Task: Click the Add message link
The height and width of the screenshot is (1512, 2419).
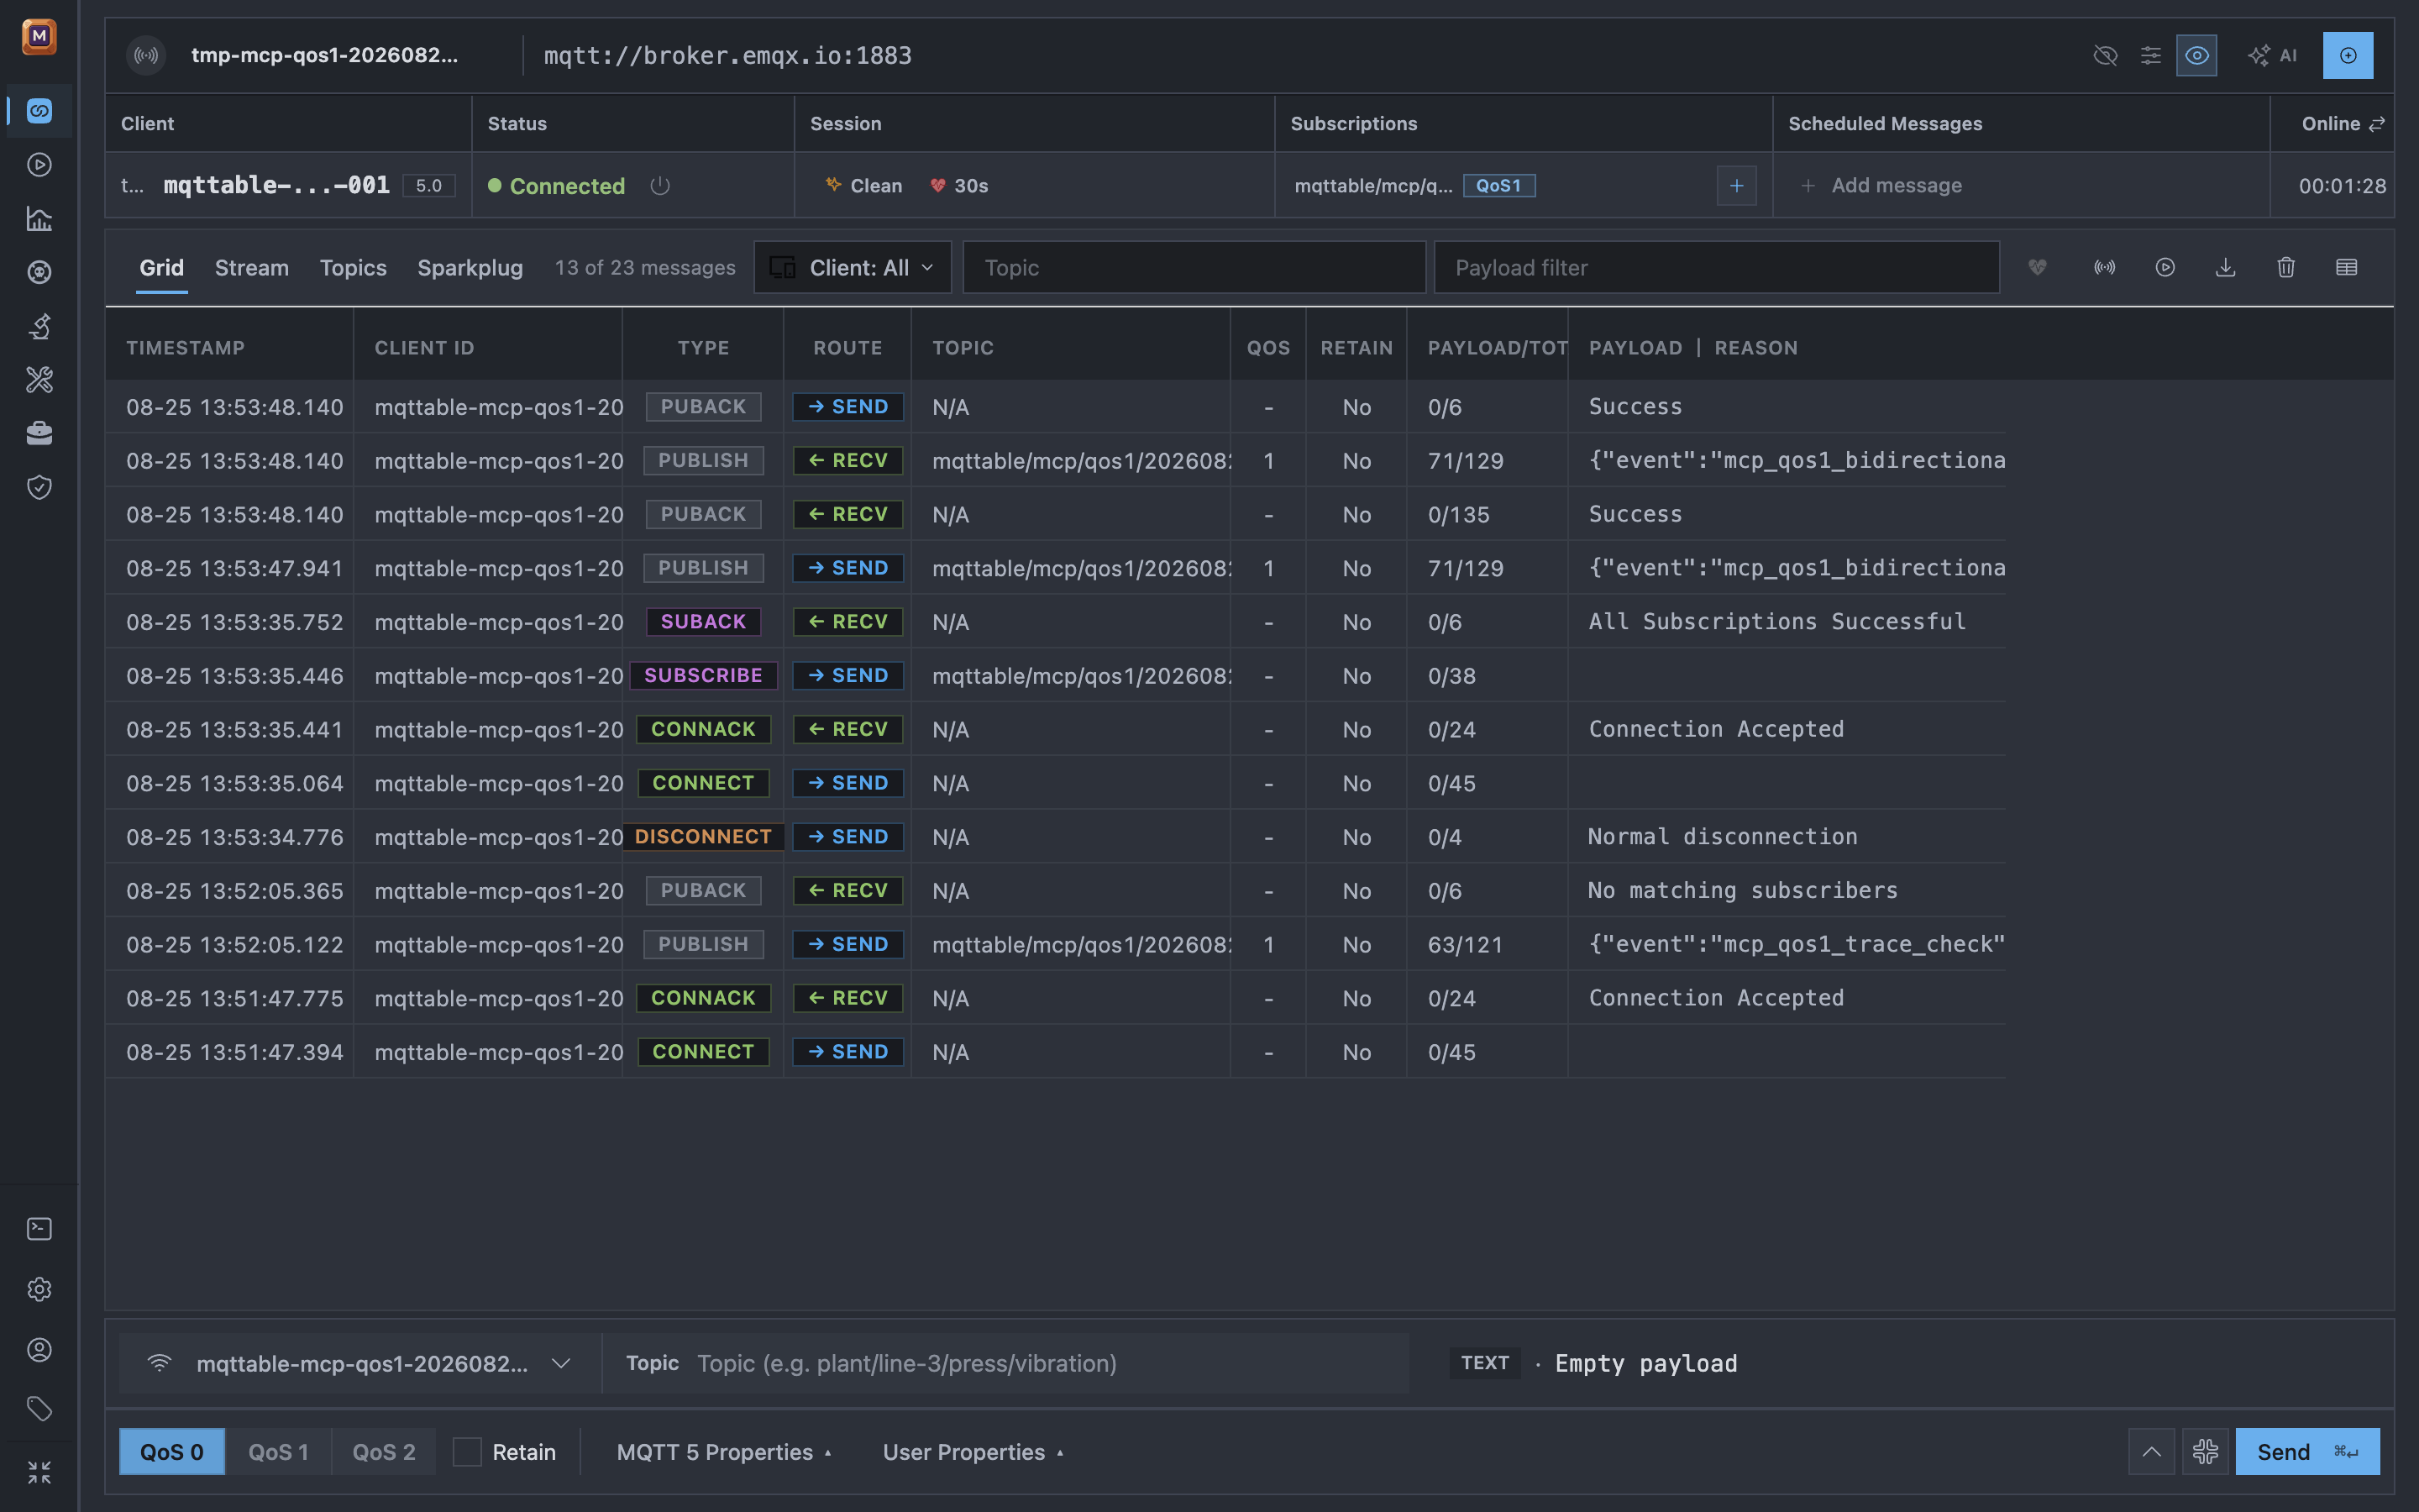Action: tap(1881, 186)
